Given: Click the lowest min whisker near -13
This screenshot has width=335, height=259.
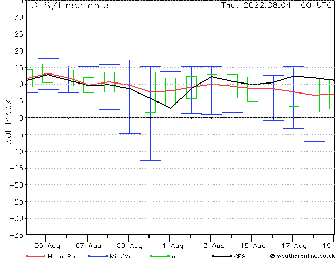Looking at the screenshot, I should (150, 160).
